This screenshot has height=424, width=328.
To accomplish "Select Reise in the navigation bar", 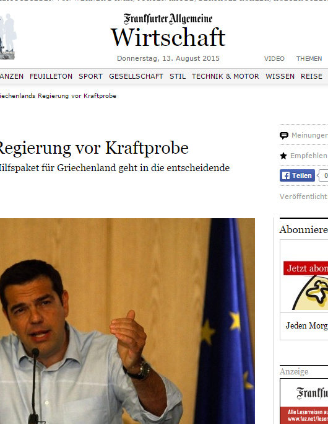I will pos(311,76).
